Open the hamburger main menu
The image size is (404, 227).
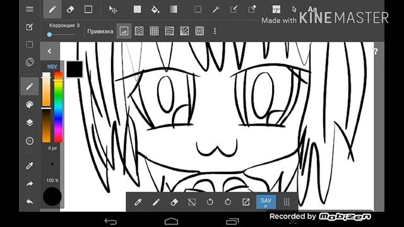coord(30,9)
